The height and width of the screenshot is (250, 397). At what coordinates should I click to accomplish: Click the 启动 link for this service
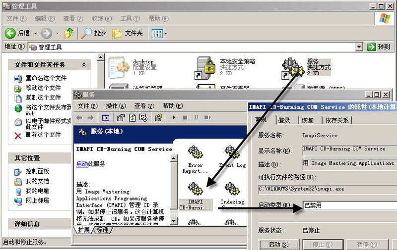coord(82,164)
